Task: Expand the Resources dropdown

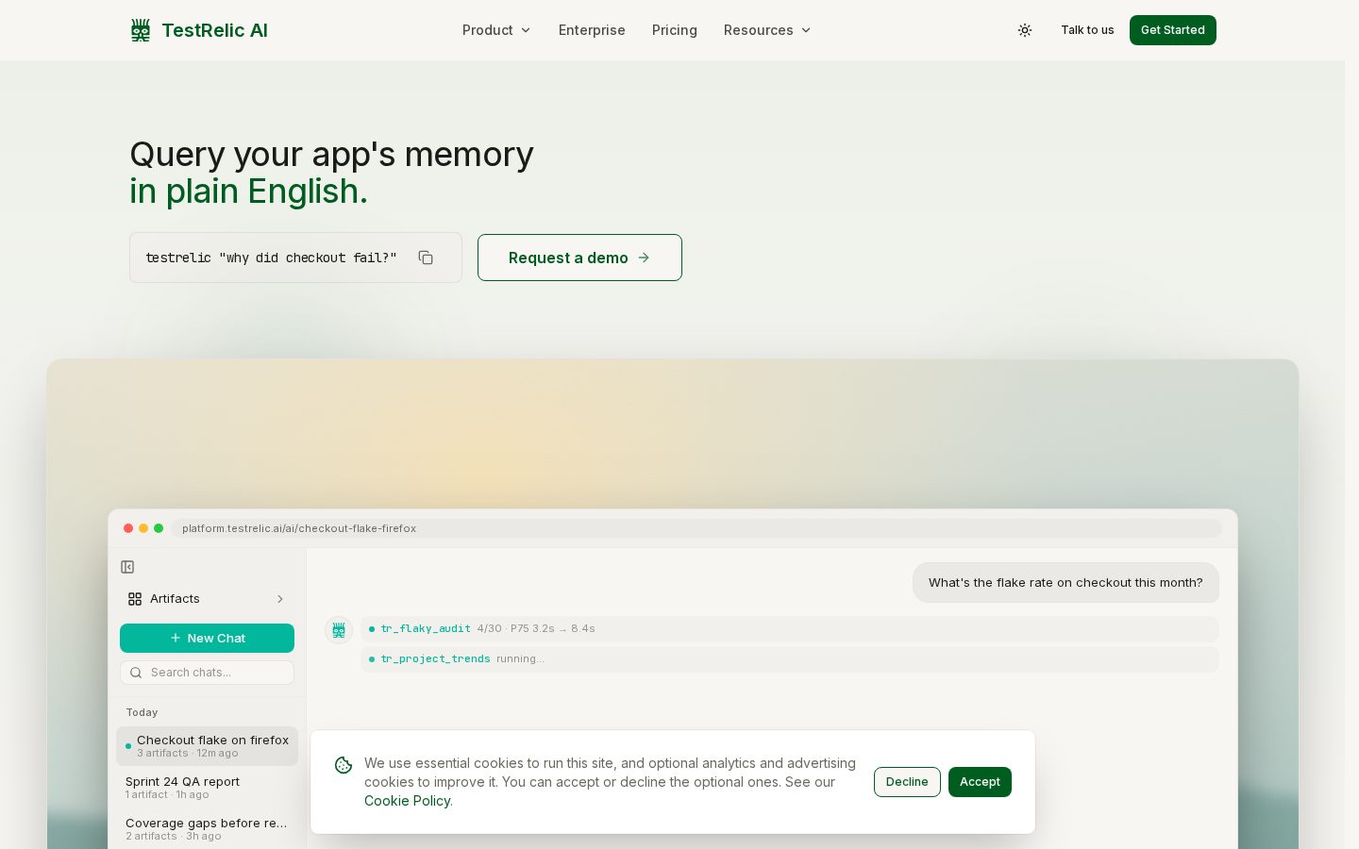Action: 767,30
